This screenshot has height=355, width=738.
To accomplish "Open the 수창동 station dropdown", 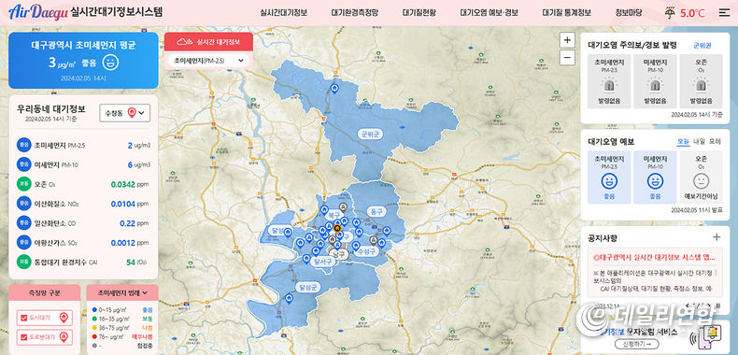I will 125,113.
